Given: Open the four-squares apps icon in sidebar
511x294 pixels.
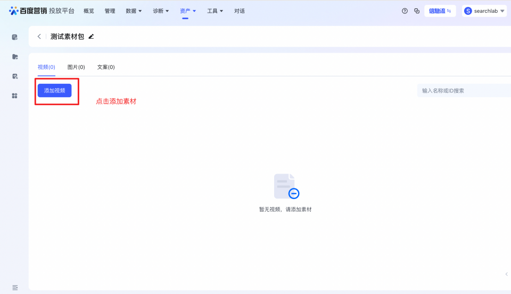Looking at the screenshot, I should tap(15, 96).
